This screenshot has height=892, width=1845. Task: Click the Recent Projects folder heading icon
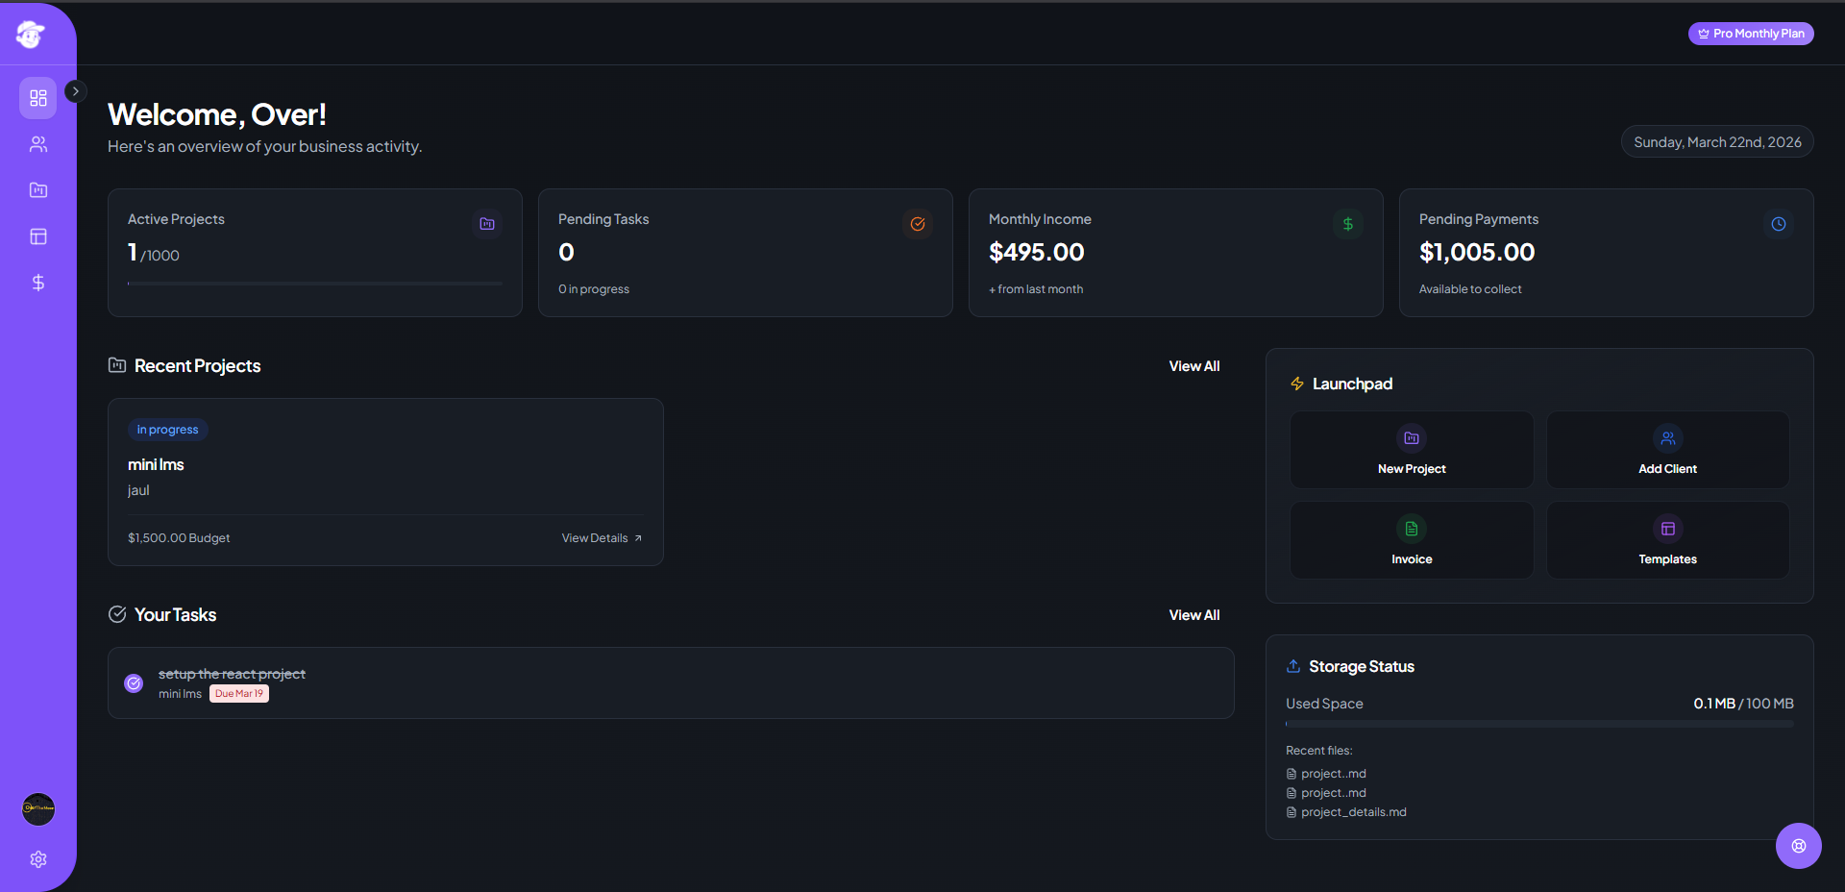click(117, 365)
